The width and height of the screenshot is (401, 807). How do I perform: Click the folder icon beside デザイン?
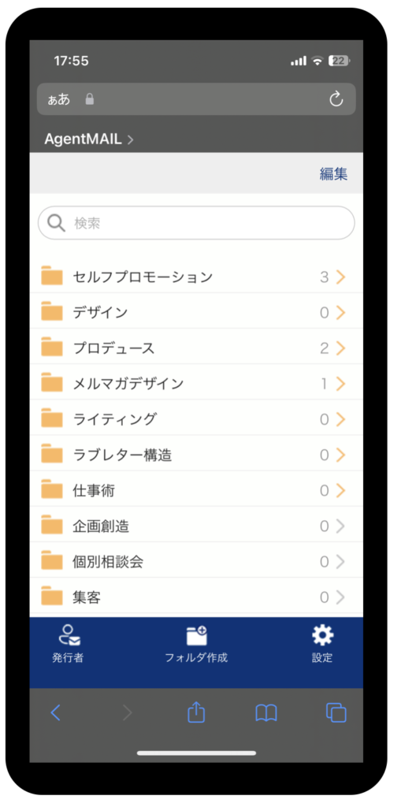(51, 312)
